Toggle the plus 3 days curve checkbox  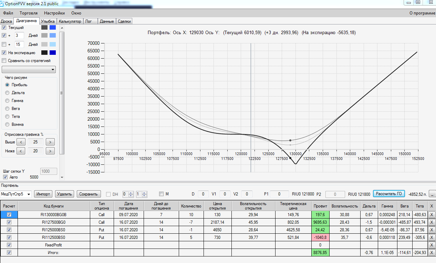coord(4,36)
